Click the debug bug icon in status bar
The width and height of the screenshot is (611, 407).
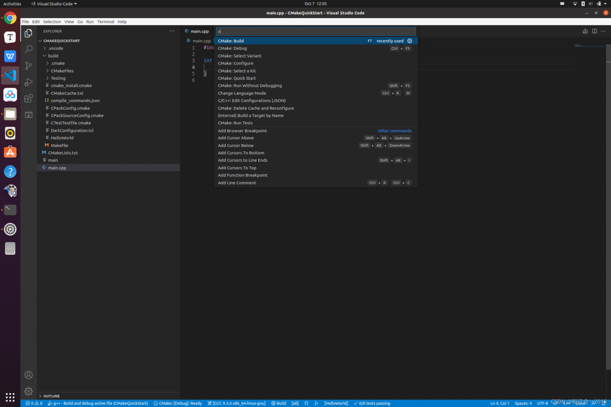coord(306,403)
